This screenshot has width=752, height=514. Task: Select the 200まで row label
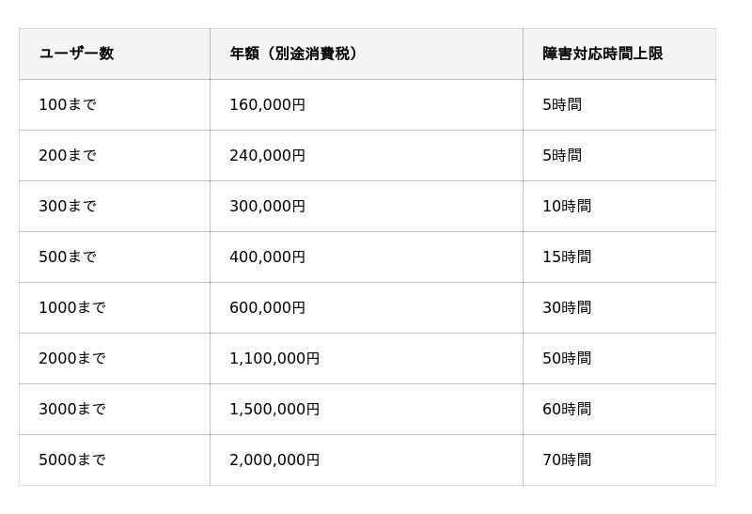[68, 155]
